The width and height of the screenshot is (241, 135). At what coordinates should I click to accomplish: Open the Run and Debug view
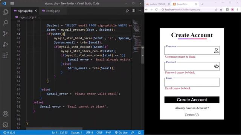5,45
